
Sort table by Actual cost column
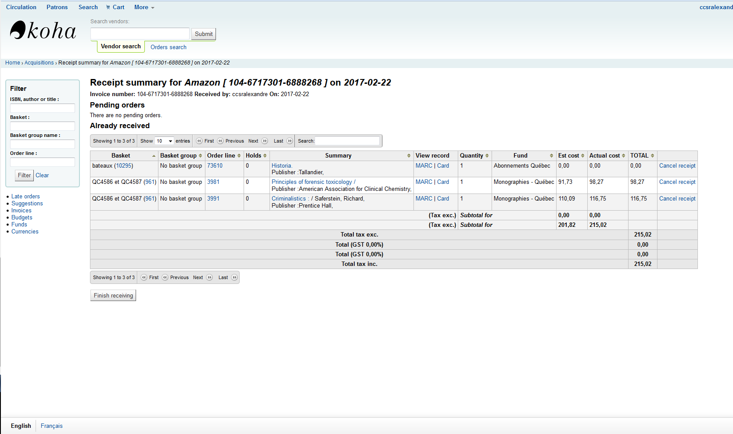pyautogui.click(x=607, y=156)
